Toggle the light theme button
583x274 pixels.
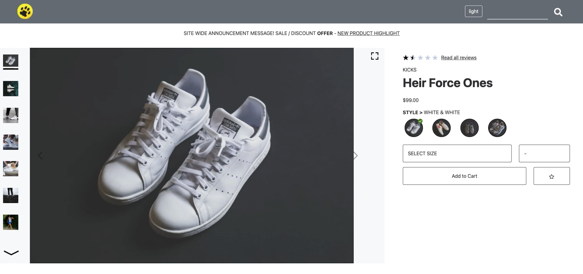coord(473,11)
